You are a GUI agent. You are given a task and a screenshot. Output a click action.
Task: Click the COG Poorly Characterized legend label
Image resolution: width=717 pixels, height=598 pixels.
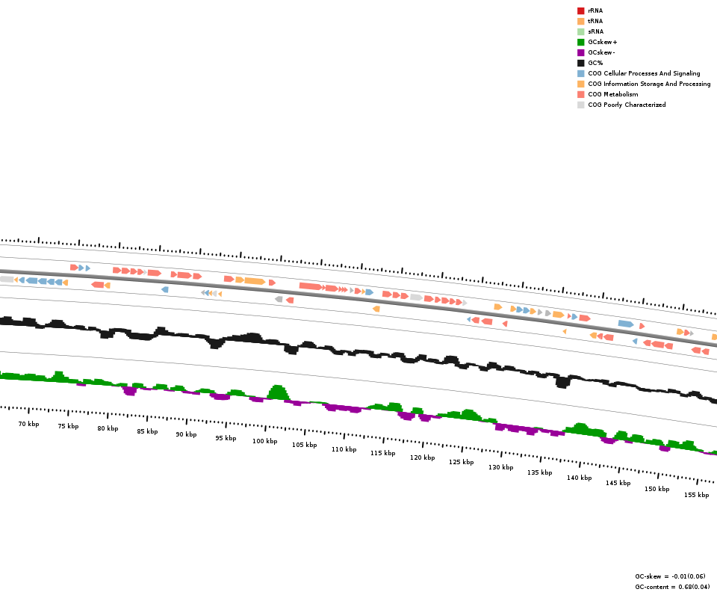click(626, 105)
